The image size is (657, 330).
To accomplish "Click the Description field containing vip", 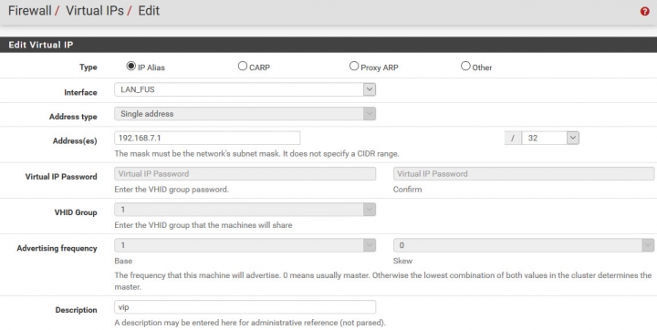I will pos(245,307).
